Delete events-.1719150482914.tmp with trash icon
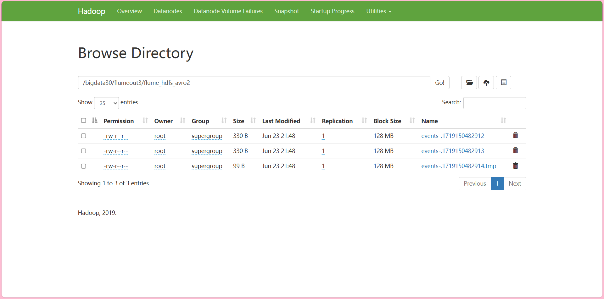 [515, 166]
